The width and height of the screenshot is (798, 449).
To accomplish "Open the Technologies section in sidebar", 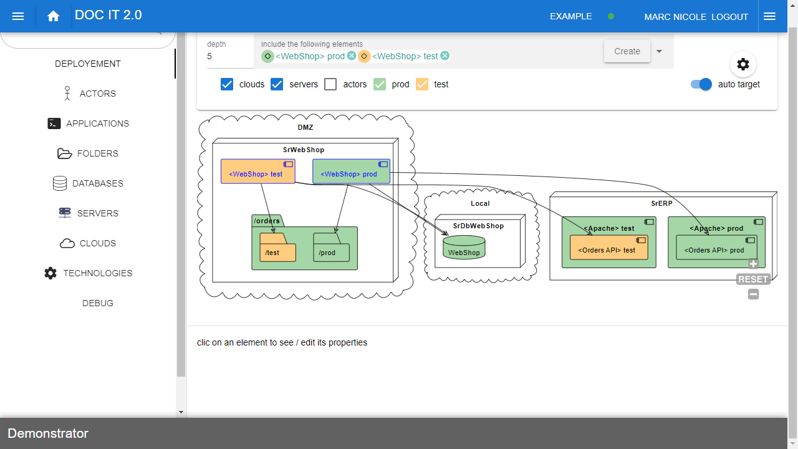I will 88,273.
